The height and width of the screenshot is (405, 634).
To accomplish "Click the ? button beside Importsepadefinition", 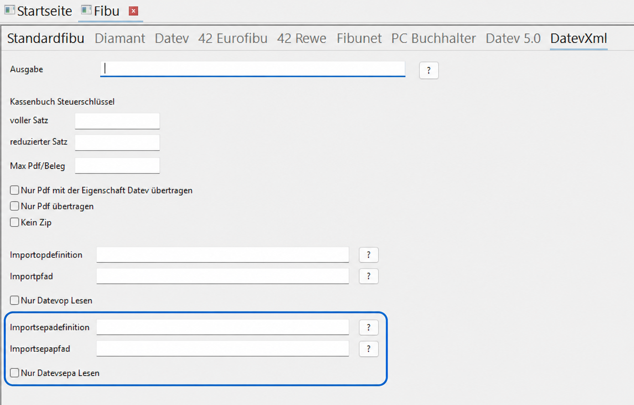I will [x=369, y=327].
